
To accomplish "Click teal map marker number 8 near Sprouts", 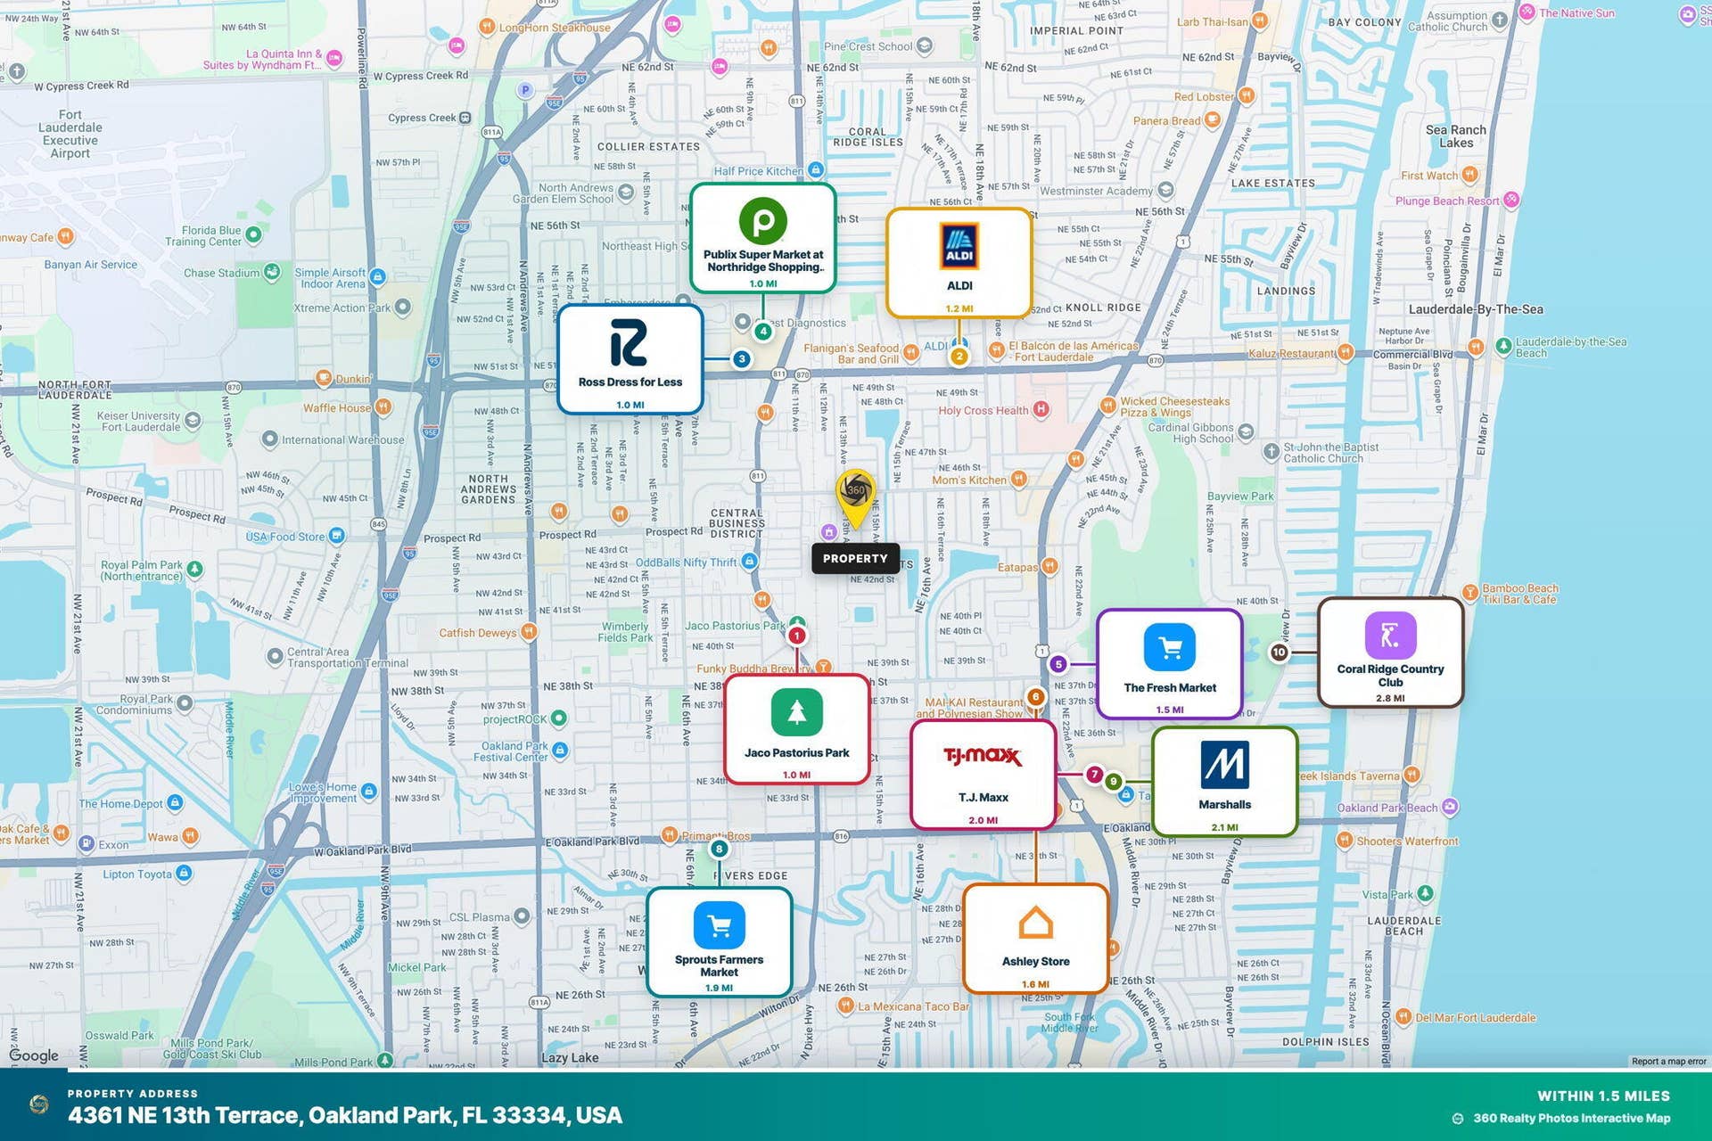I will (x=719, y=849).
